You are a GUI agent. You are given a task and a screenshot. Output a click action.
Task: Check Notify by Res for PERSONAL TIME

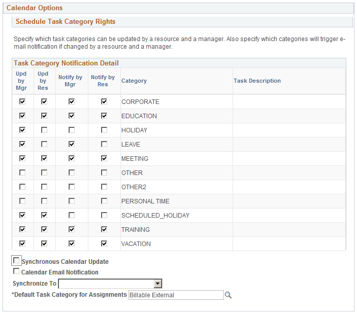(104, 201)
